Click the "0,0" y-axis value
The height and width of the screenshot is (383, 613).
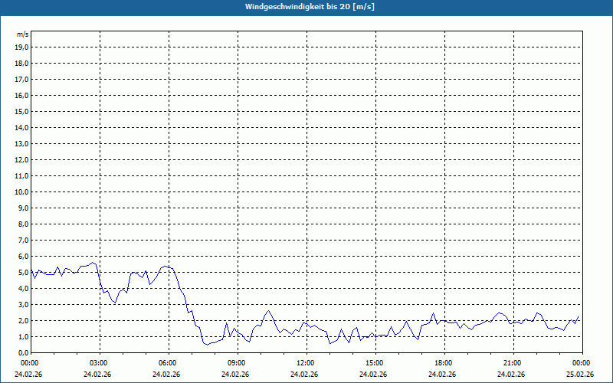coord(23,352)
